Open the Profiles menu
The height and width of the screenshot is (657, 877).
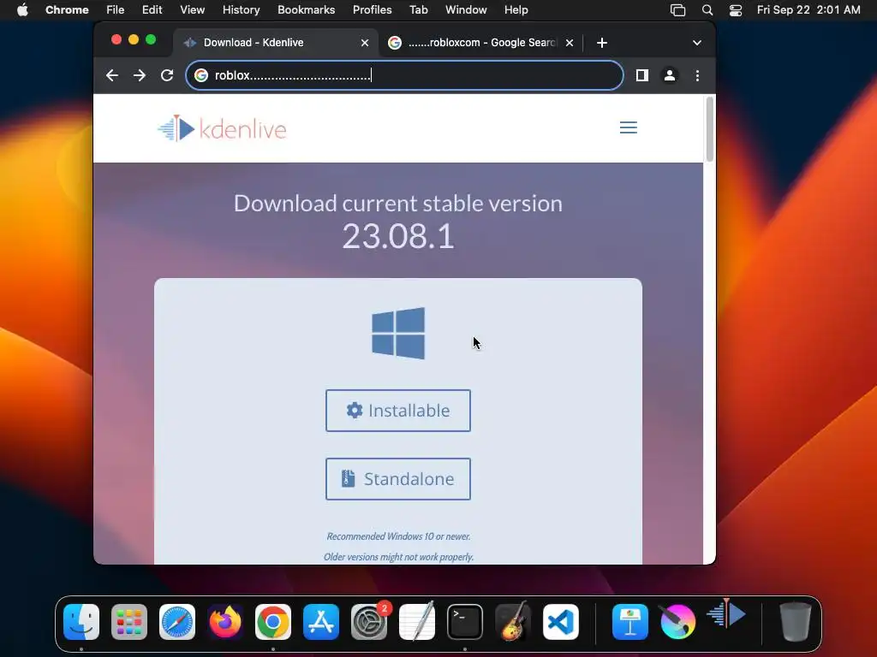click(x=372, y=10)
